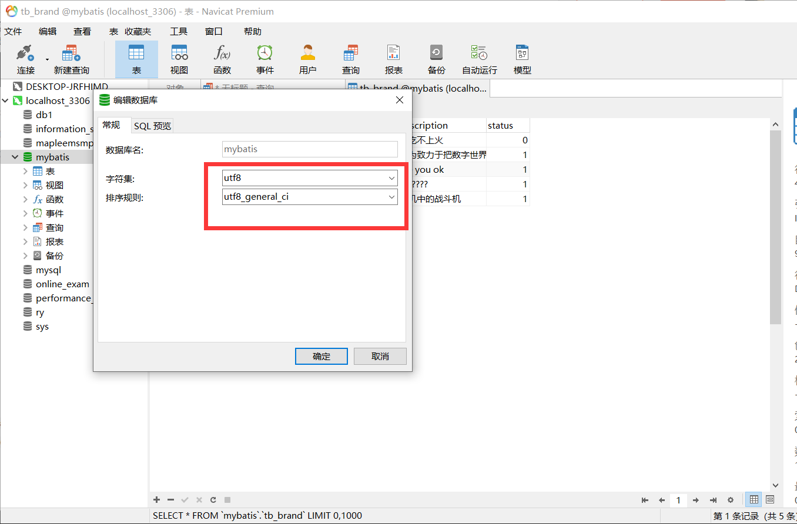Click the 表 tree icon under mybatis
Image resolution: width=797 pixels, height=524 pixels.
pos(38,172)
